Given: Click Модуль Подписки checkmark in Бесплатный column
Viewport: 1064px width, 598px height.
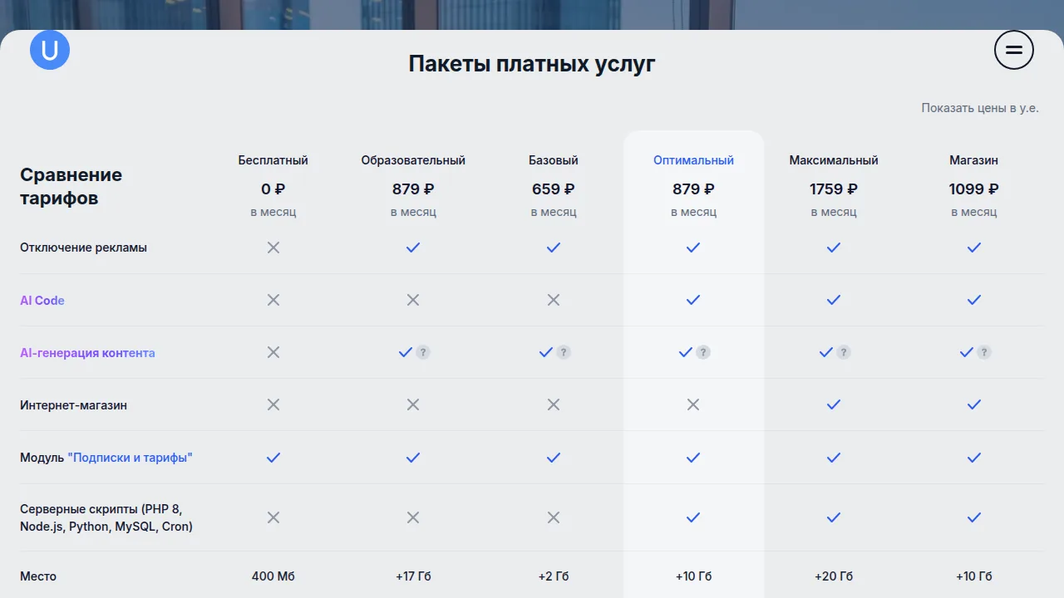Looking at the screenshot, I should point(273,458).
